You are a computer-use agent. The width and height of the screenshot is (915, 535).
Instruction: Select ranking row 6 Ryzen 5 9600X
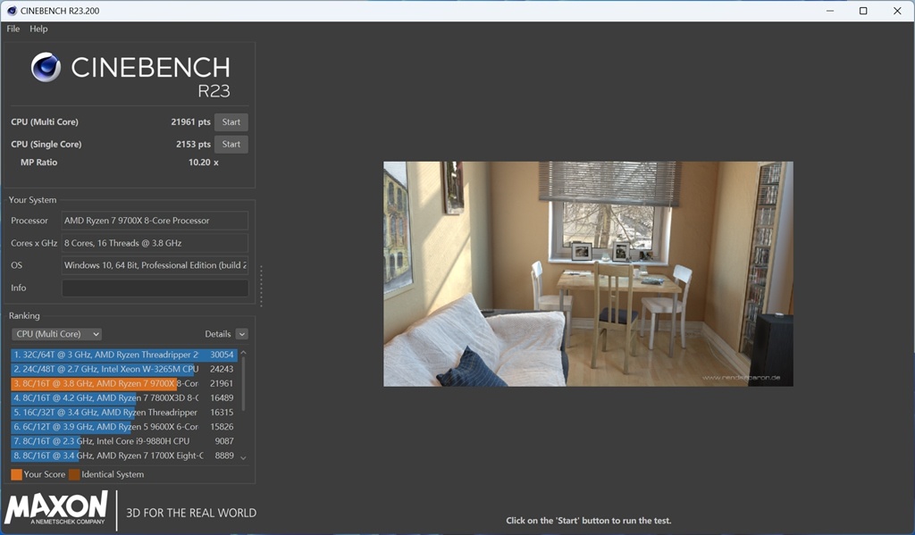point(123,427)
